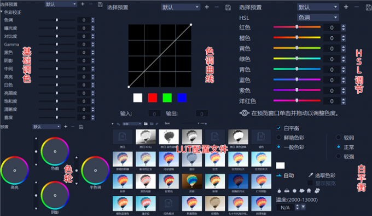372x216 pixels.
Task: Toggle the 白平衡 checkbox
Action: (279, 128)
